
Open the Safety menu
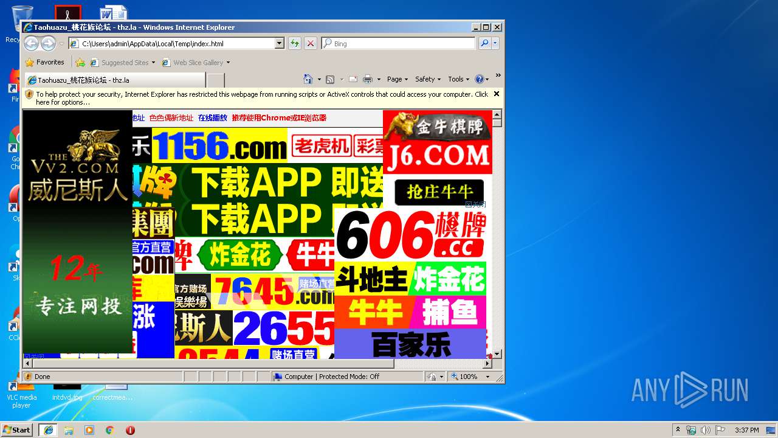[428, 79]
